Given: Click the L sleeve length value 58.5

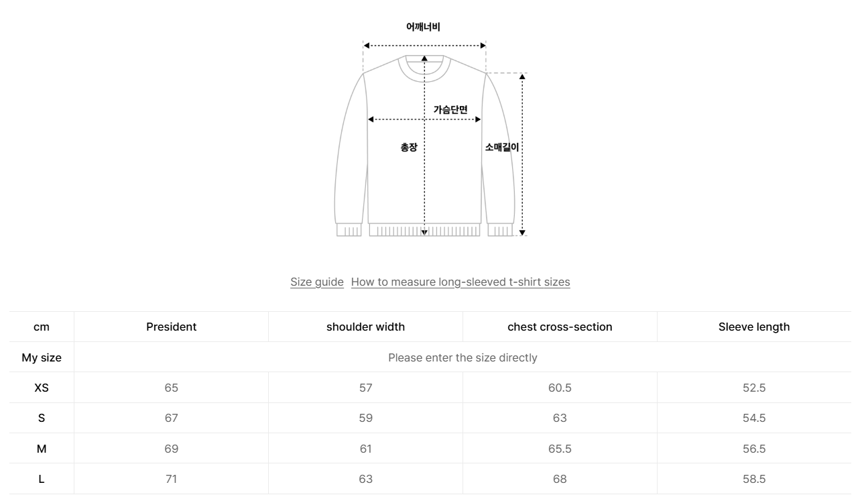Looking at the screenshot, I should click(x=754, y=479).
